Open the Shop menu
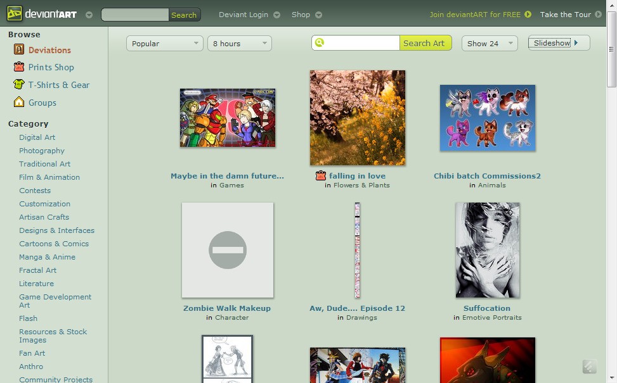The image size is (617, 383). [x=301, y=15]
